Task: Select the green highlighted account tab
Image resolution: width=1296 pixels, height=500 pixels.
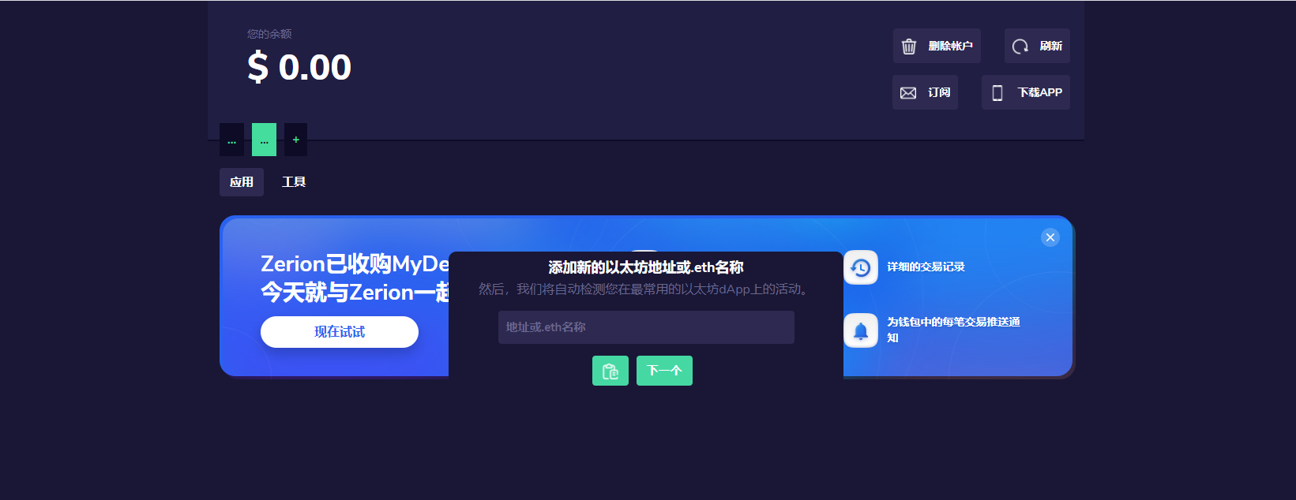Action: 264,140
